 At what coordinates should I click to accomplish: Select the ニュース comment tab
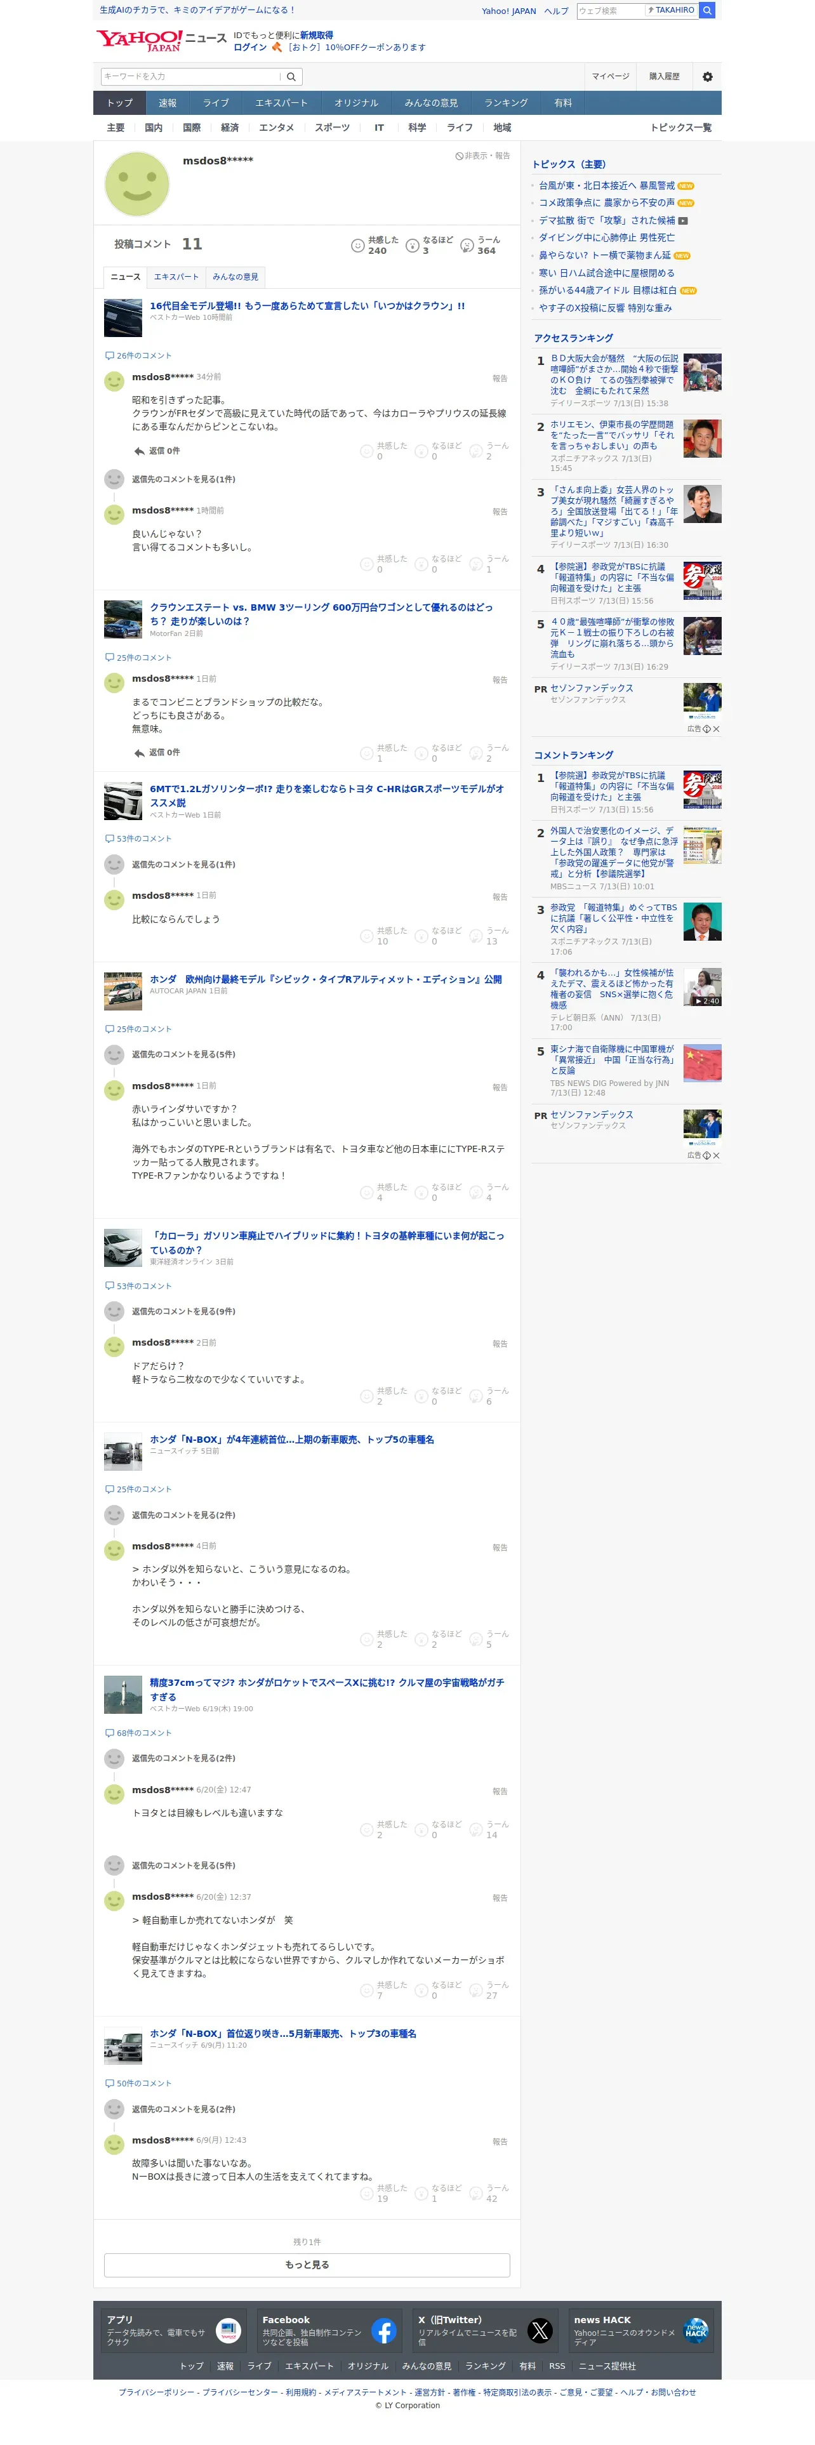pyautogui.click(x=125, y=277)
